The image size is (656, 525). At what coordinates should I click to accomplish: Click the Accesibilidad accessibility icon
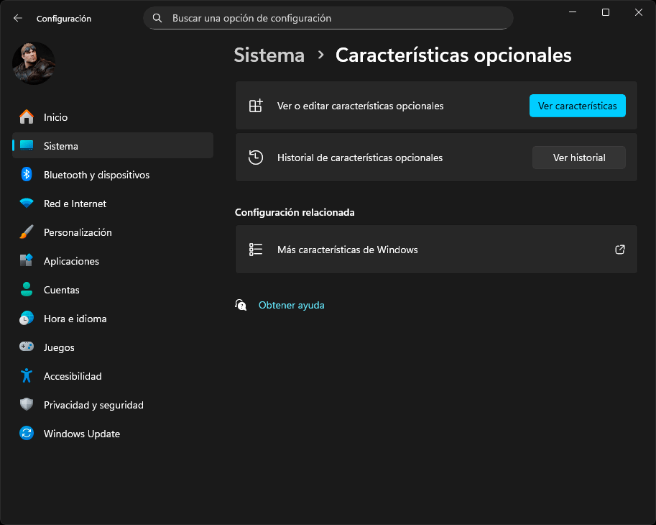point(27,375)
